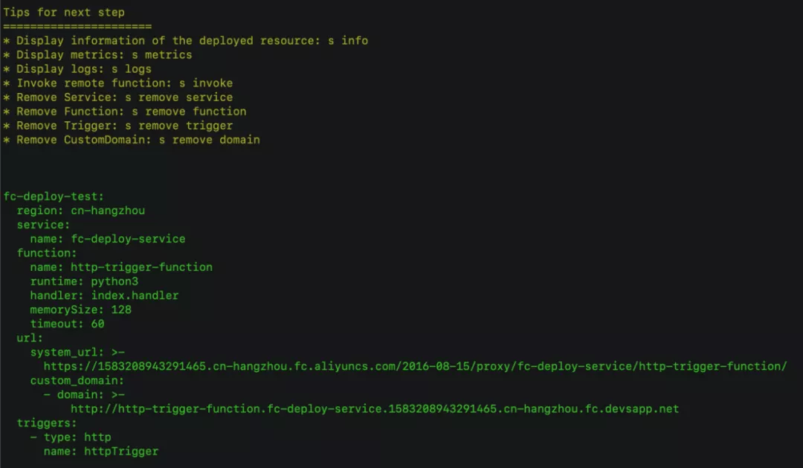Viewport: 803px width, 468px height.
Task: Click the "Remove Trigger" tip line
Action: pos(124,126)
